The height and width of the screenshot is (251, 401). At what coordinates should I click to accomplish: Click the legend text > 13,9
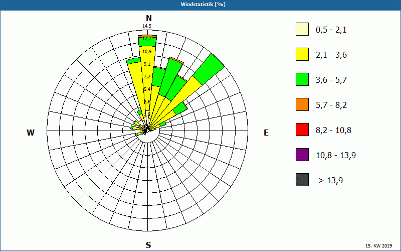[x=330, y=181]
